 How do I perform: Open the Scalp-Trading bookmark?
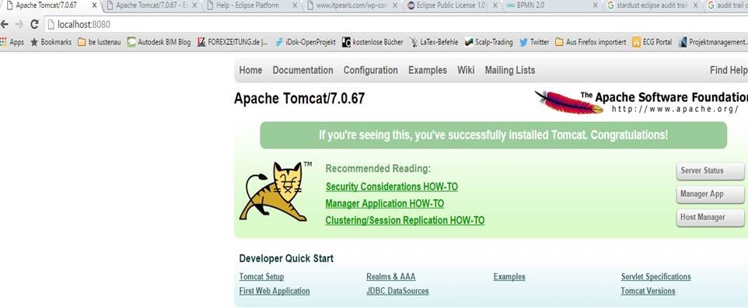489,42
